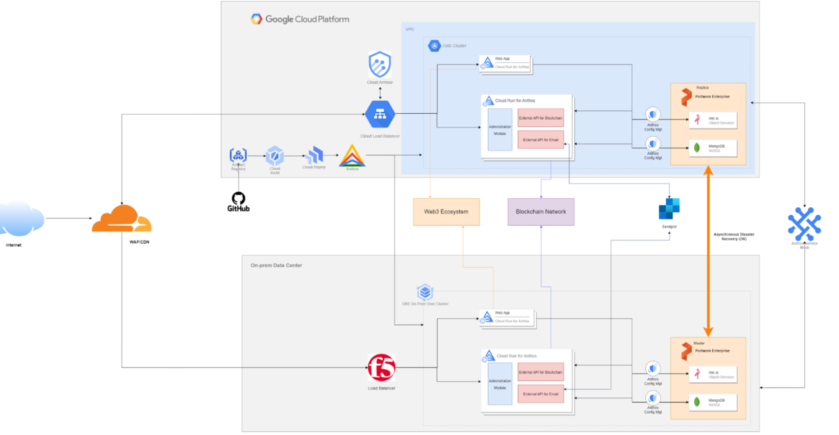Click External API for Email in GKE Cluster

(541, 140)
